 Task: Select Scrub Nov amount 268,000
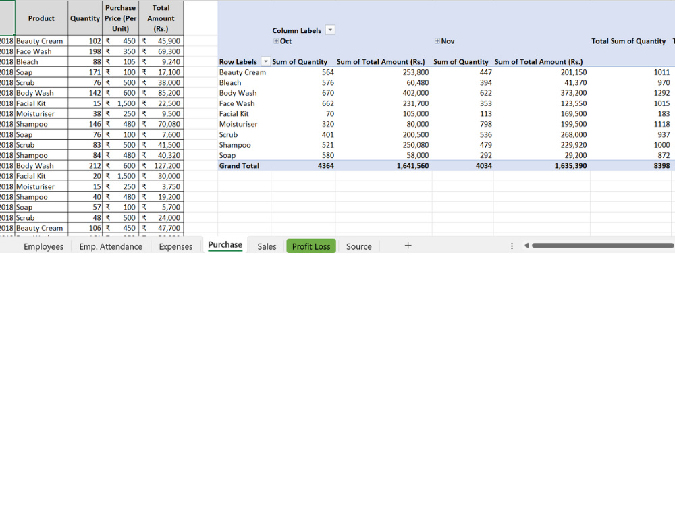[x=574, y=134]
